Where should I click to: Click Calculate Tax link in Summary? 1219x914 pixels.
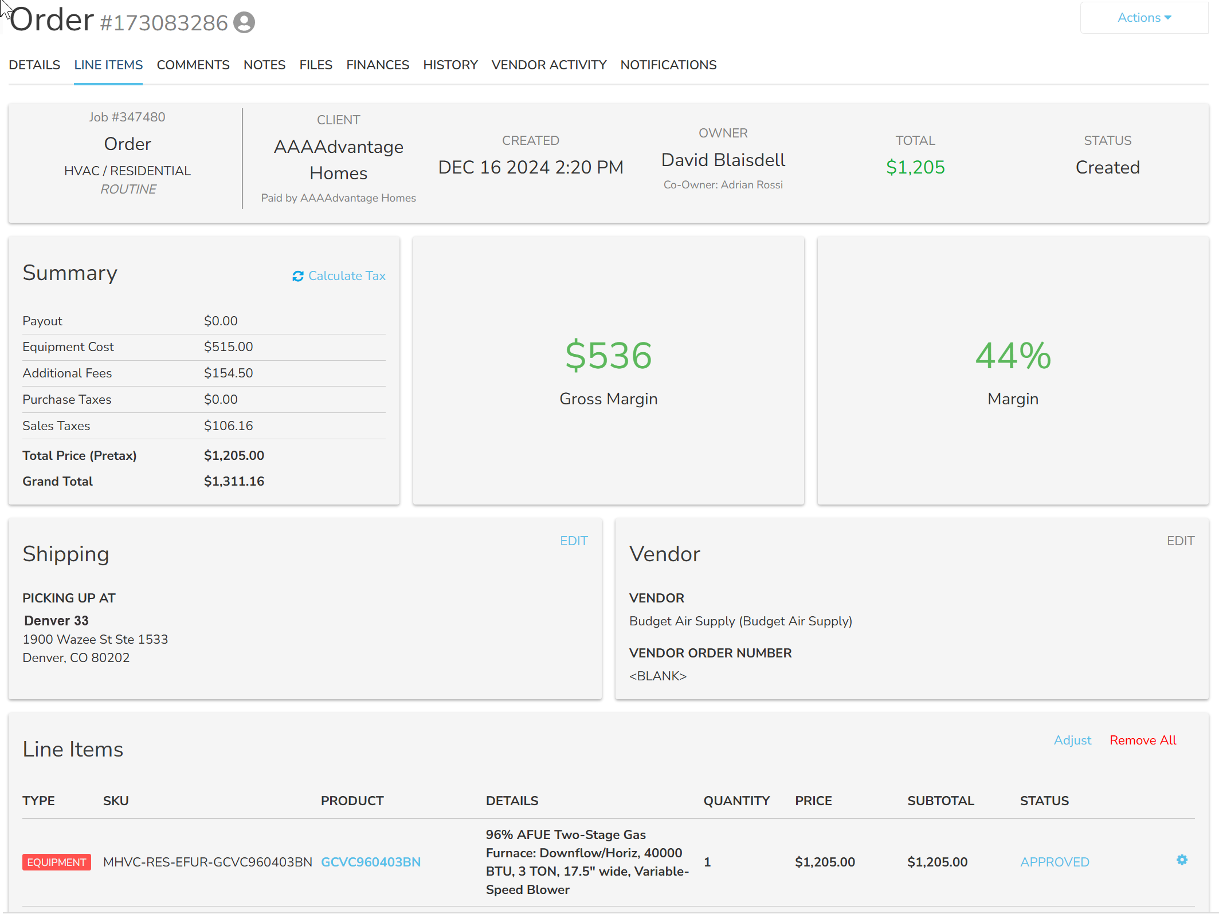point(347,276)
